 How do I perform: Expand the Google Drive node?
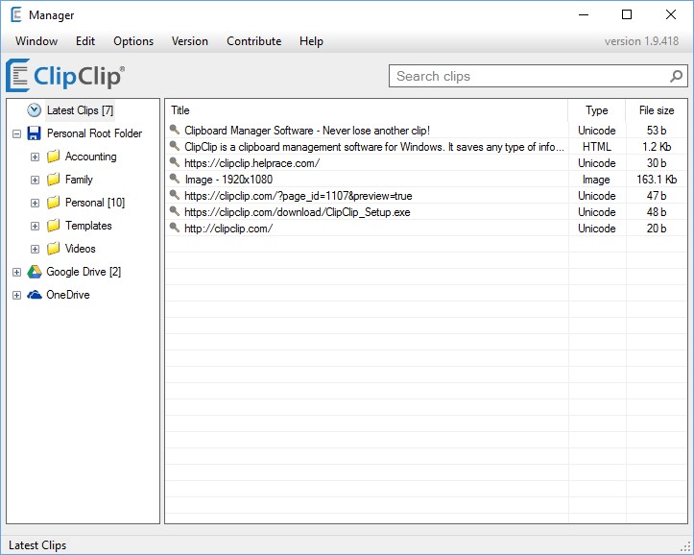point(17,272)
